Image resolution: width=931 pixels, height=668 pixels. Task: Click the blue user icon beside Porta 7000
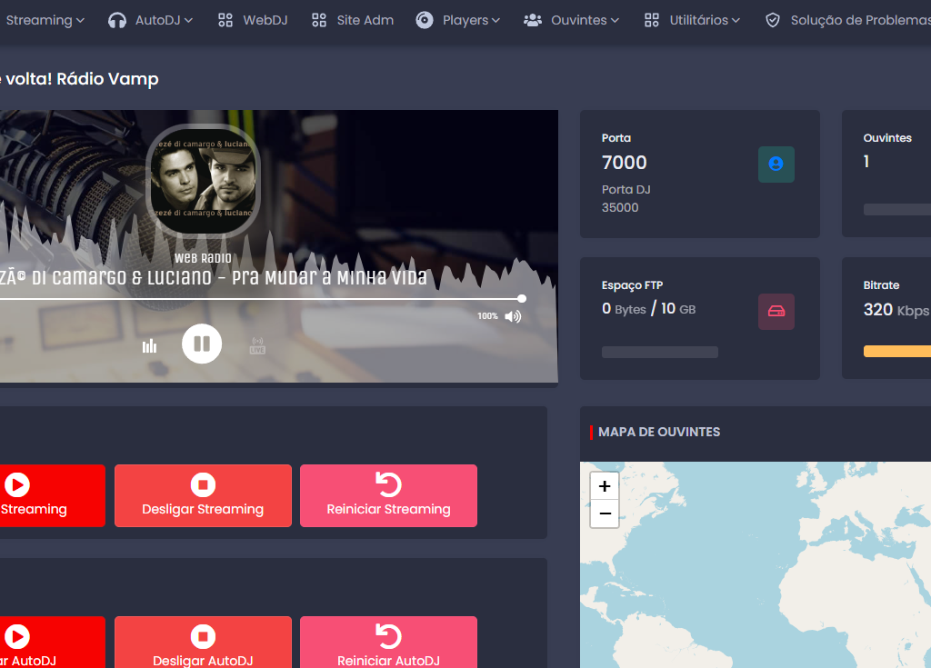(x=776, y=164)
